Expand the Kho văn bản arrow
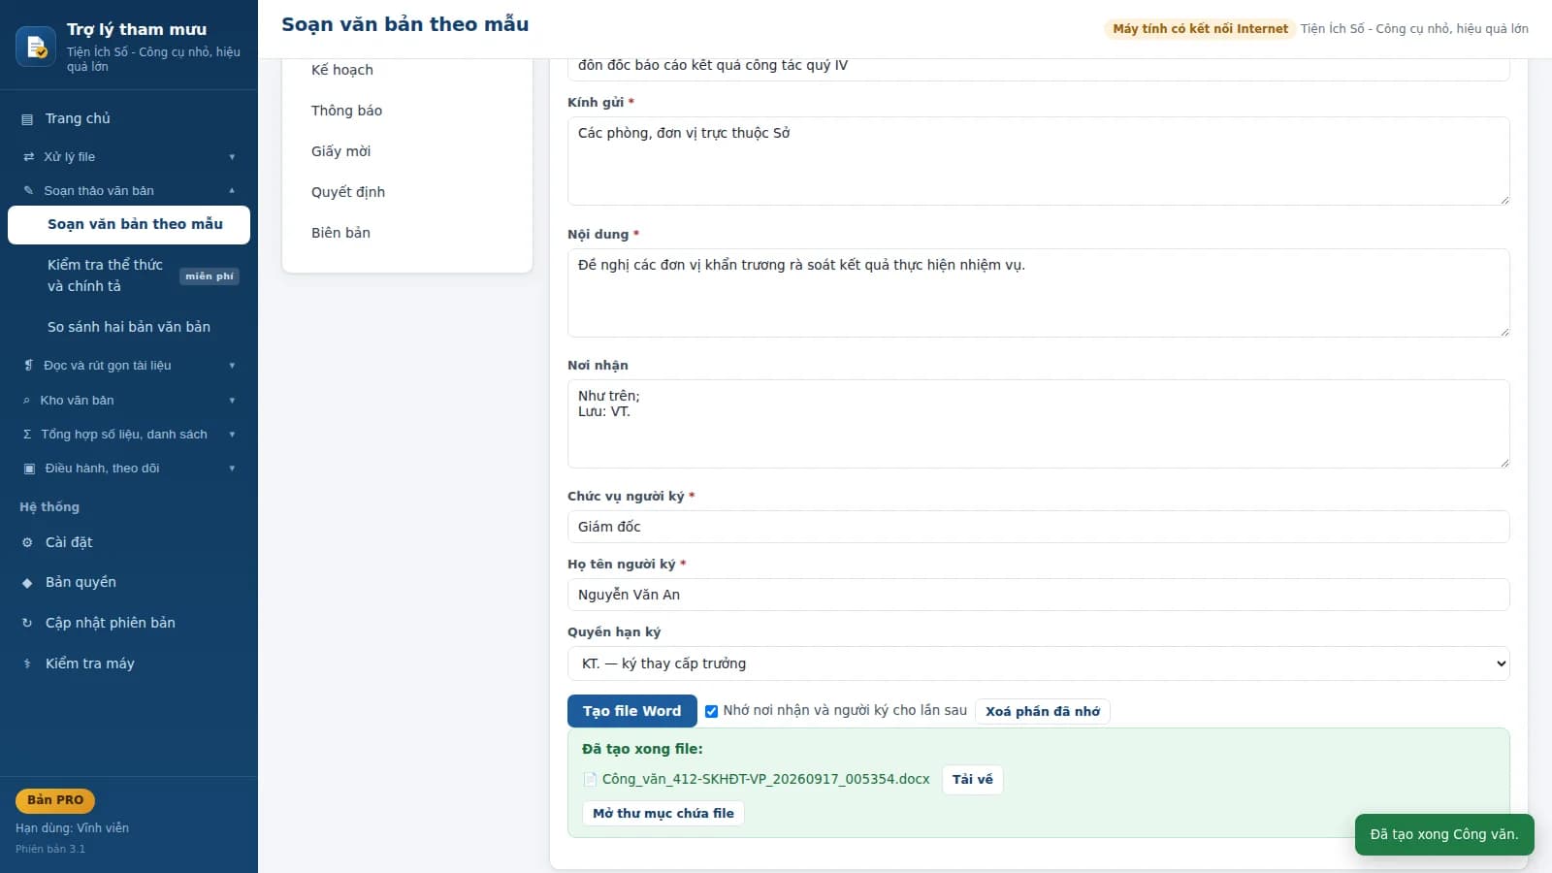Viewport: 1552px width, 873px height. [232, 401]
